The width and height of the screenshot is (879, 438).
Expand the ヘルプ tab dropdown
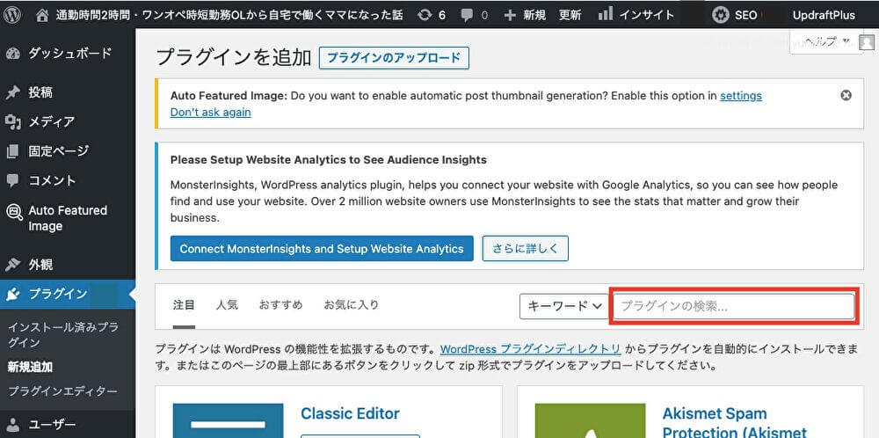point(827,41)
